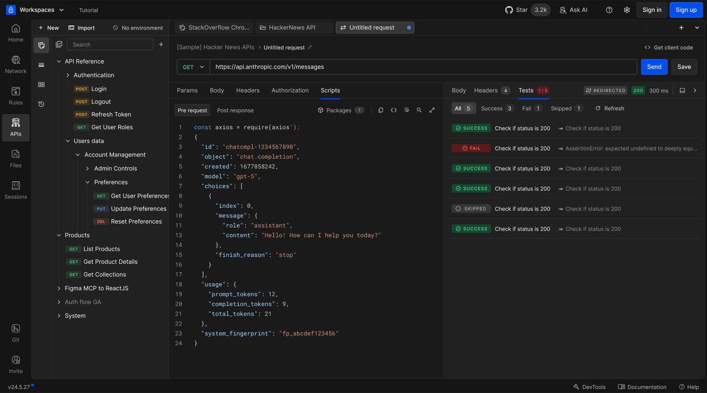Screen dimensions: 707x393
Task: Show All test results filter
Action: click(463, 108)
